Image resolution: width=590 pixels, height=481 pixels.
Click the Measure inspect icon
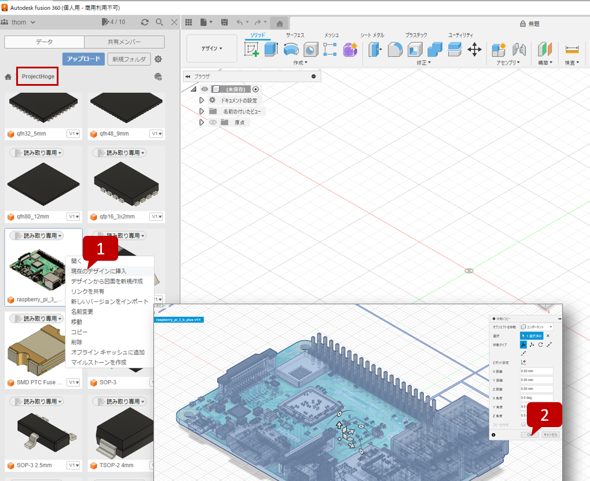(572, 49)
